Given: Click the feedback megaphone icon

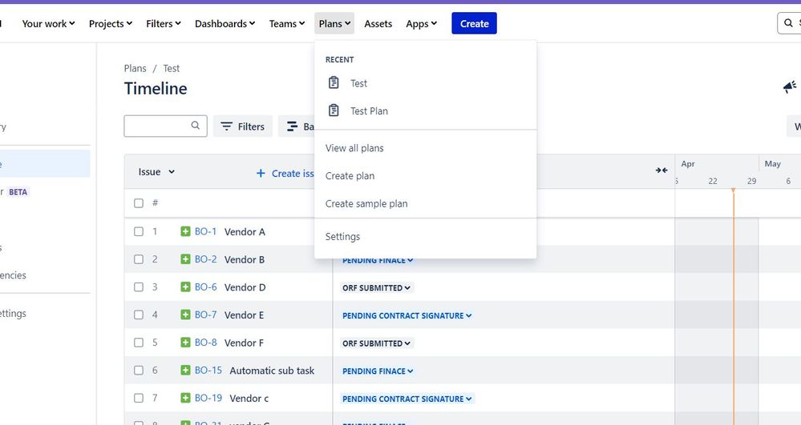Looking at the screenshot, I should pos(790,86).
